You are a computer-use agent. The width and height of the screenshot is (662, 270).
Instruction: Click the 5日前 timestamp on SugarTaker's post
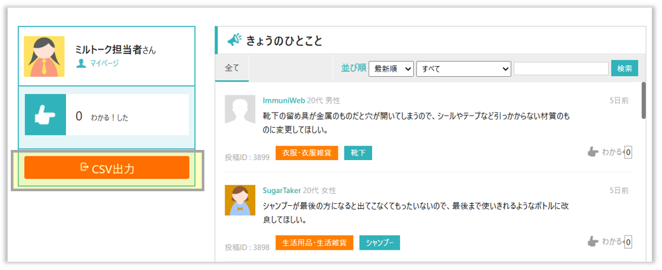click(x=619, y=191)
